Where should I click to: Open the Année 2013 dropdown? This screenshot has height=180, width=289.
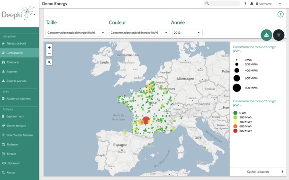(187, 33)
